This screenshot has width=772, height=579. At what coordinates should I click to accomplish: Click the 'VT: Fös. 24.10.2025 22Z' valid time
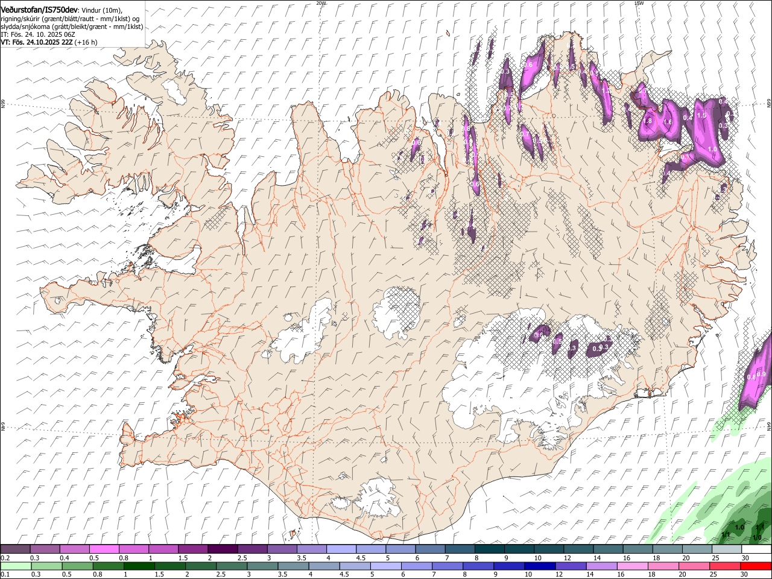pos(37,42)
